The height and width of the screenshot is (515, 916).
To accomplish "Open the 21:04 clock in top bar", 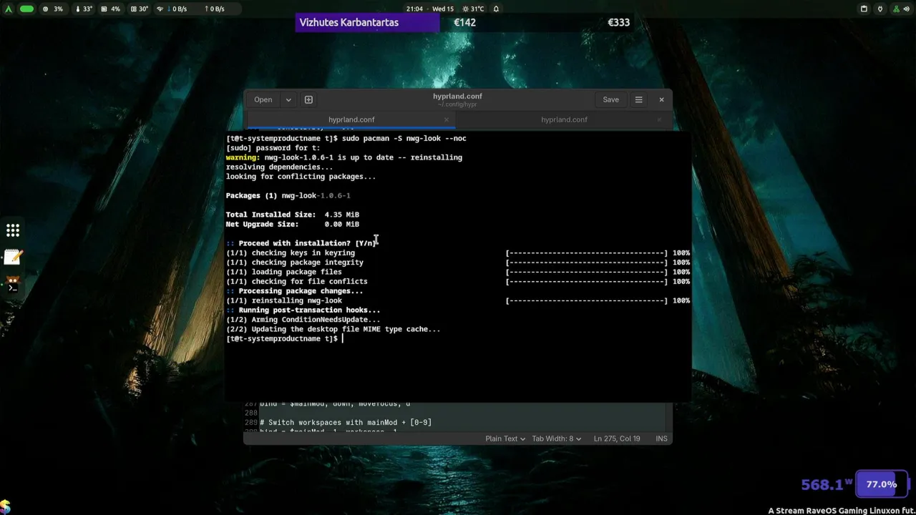I will pos(414,9).
